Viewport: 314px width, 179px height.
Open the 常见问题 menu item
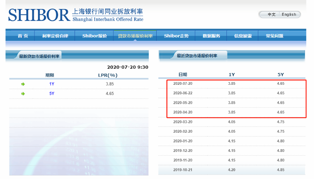[274, 36]
